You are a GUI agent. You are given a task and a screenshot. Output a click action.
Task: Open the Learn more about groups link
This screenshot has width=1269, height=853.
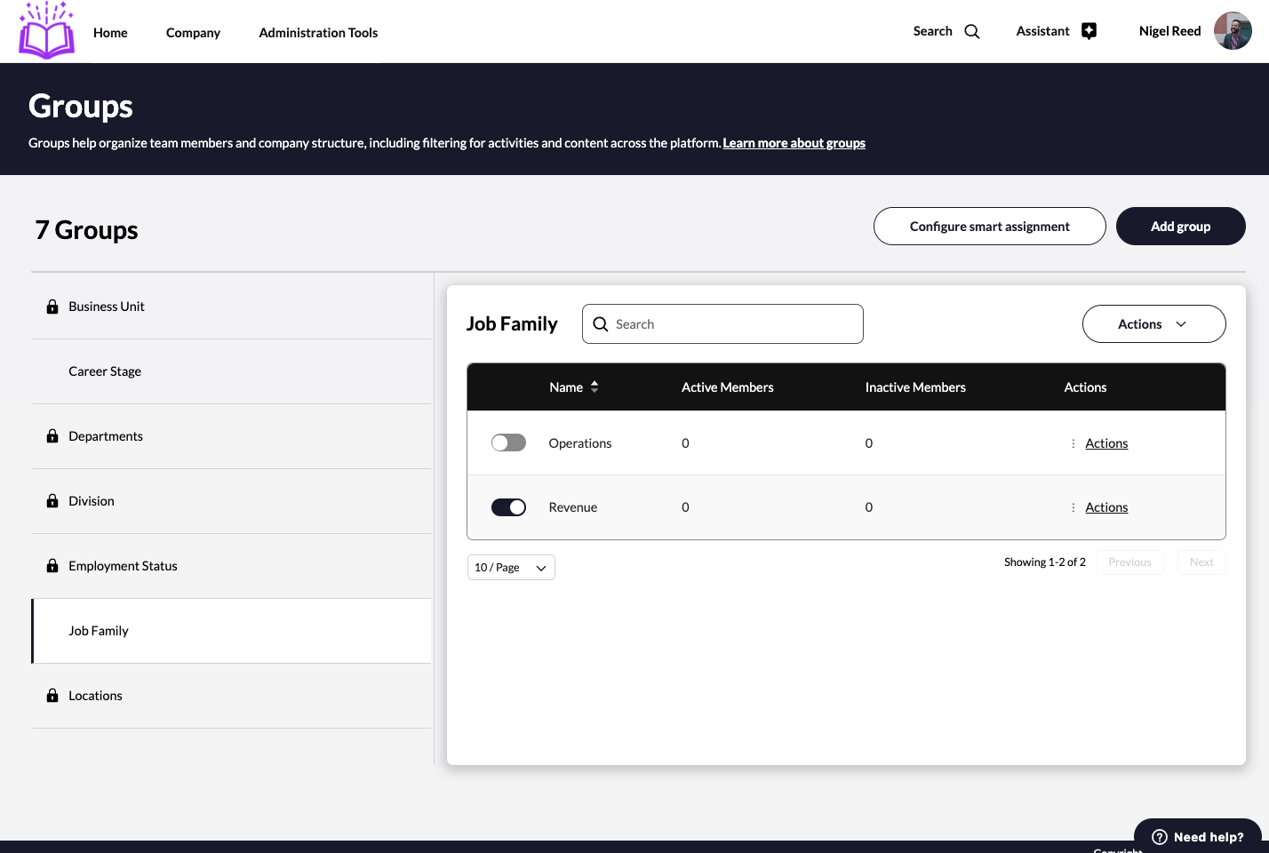point(794,143)
